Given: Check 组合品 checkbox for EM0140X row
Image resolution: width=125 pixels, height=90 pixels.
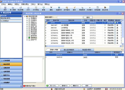Looking at the screenshot, I should pyautogui.click(x=115, y=28).
